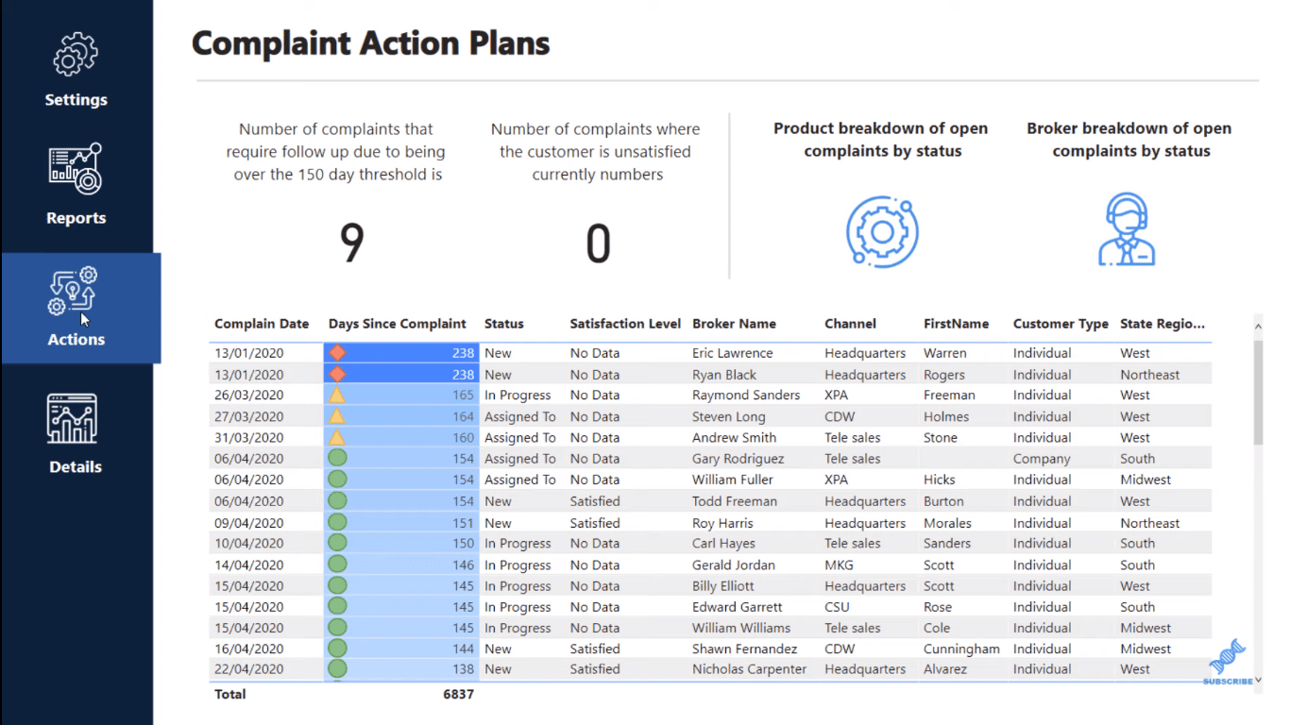This screenshot has height=725, width=1290.
Task: Click the table vertical scrollbar thumb
Action: 1258,393
